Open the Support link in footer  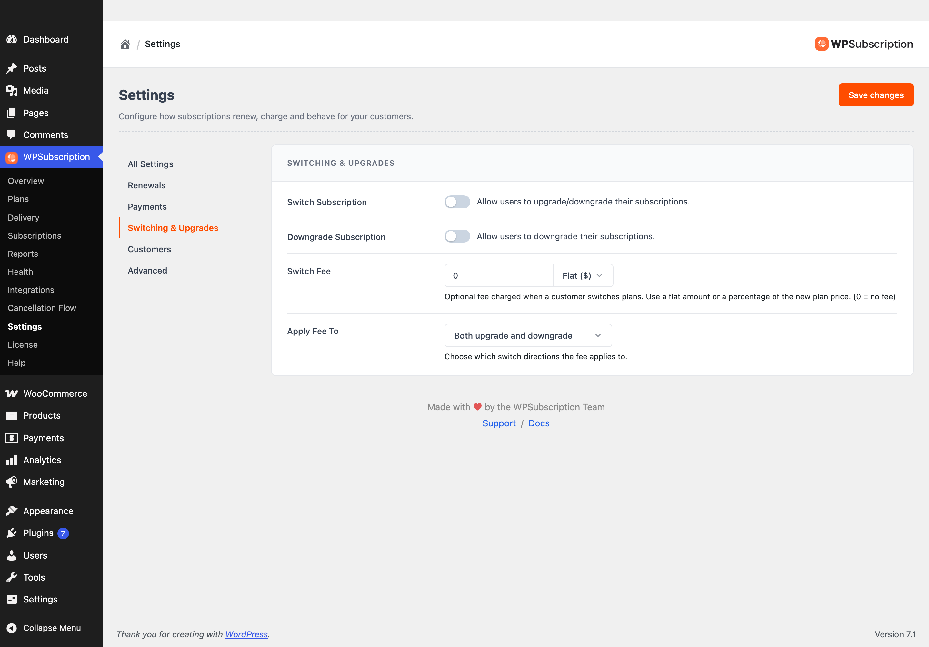(x=499, y=423)
